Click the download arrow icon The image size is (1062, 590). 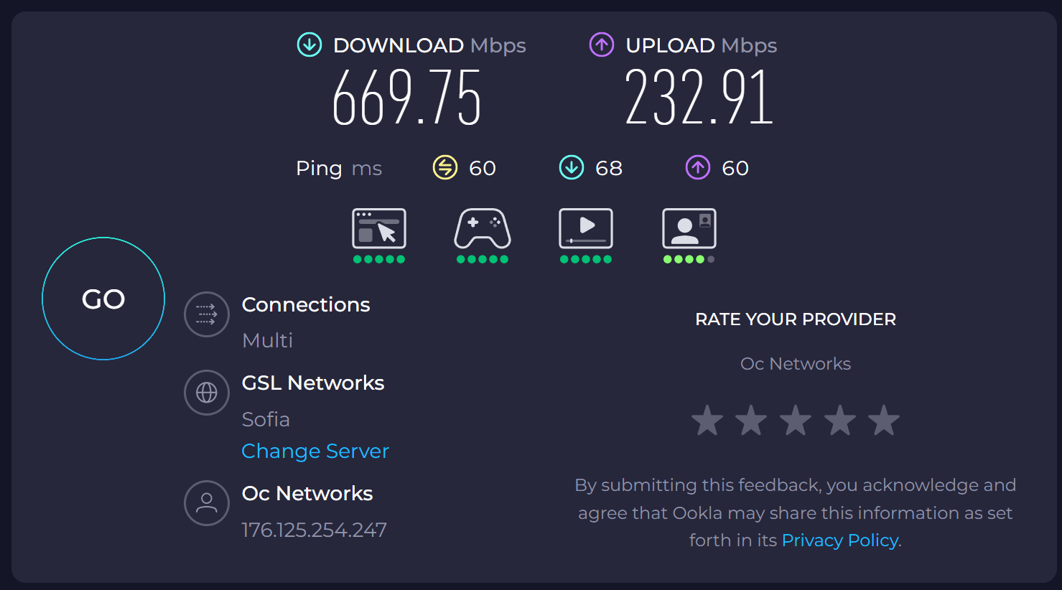click(309, 45)
